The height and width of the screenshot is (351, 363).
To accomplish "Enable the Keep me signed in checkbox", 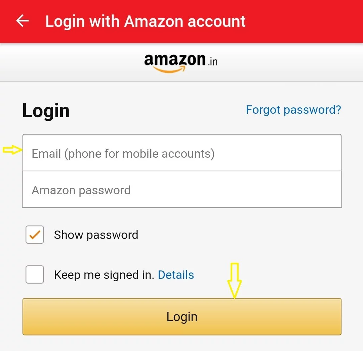I will [35, 274].
